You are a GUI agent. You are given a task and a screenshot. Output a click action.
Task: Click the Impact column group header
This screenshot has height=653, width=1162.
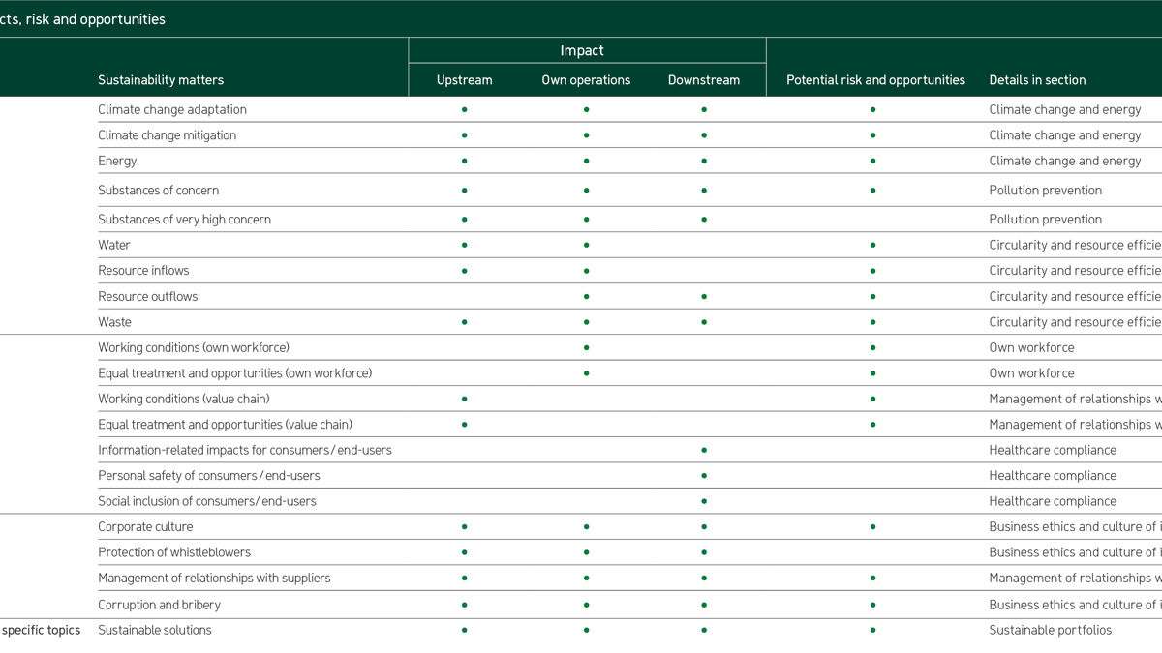582,51
